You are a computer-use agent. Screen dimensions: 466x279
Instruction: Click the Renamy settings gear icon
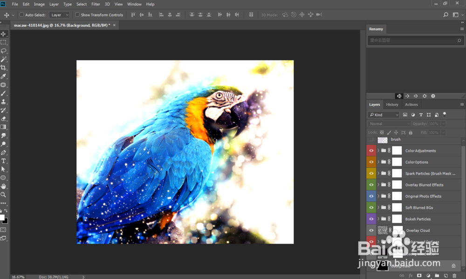pos(425,96)
